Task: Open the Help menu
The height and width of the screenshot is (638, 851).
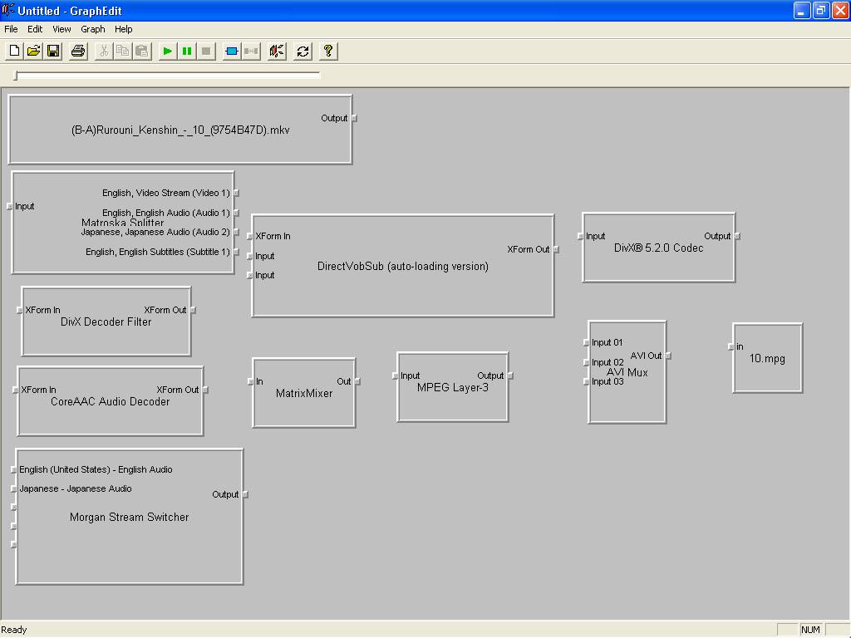Action: coord(123,29)
